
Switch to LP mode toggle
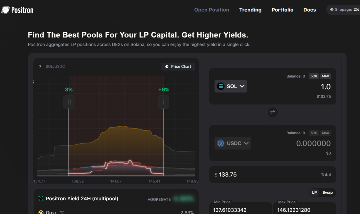tap(314, 192)
